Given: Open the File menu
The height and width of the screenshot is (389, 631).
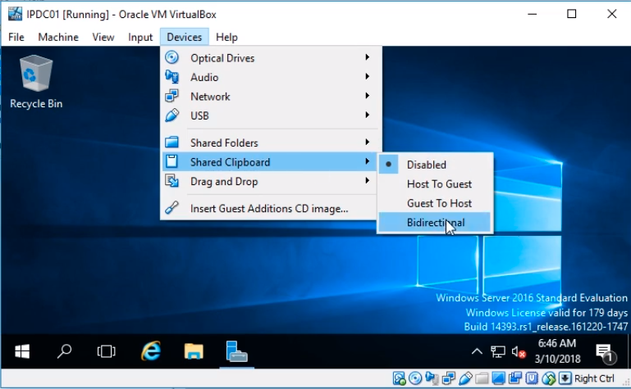Looking at the screenshot, I should click(x=16, y=37).
